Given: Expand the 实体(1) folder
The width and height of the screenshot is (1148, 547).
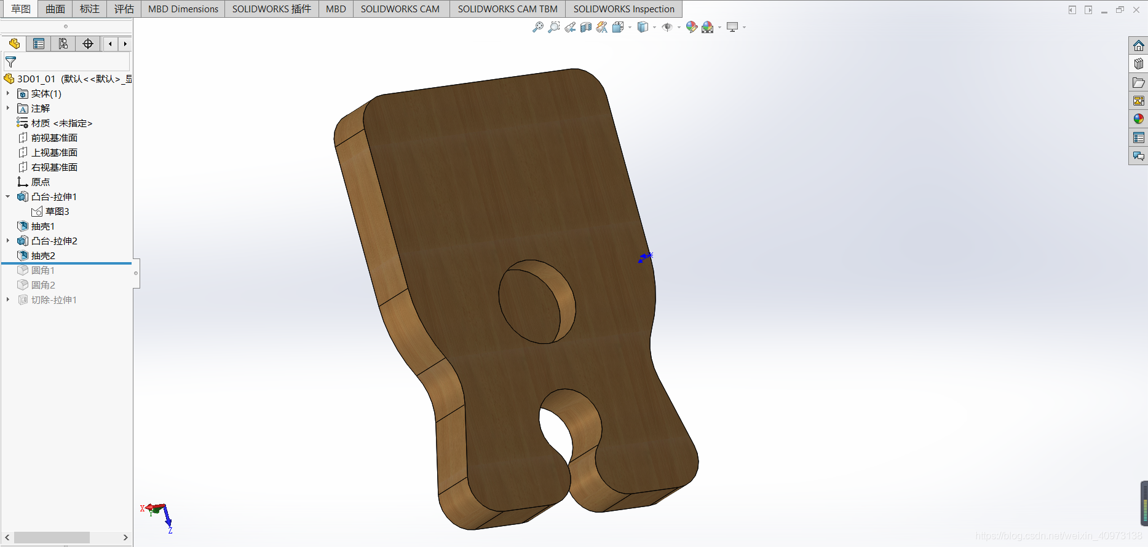Looking at the screenshot, I should (8, 93).
